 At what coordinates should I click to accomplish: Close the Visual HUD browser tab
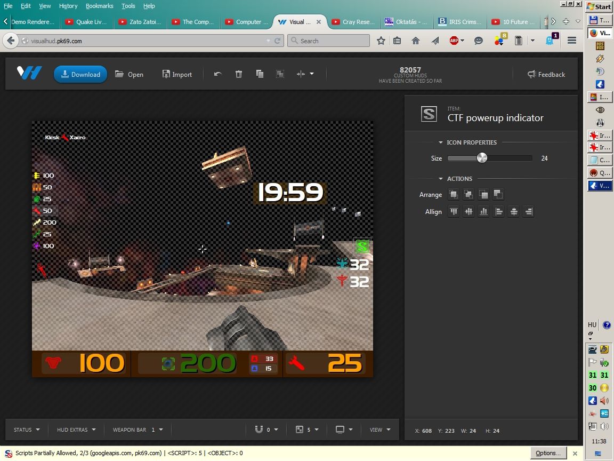[x=319, y=22]
